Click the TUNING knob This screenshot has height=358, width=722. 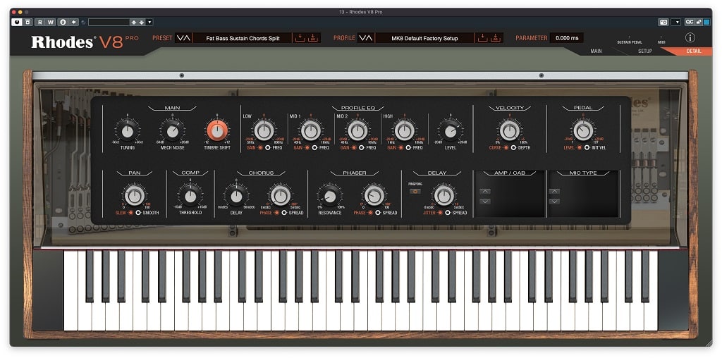coord(128,131)
